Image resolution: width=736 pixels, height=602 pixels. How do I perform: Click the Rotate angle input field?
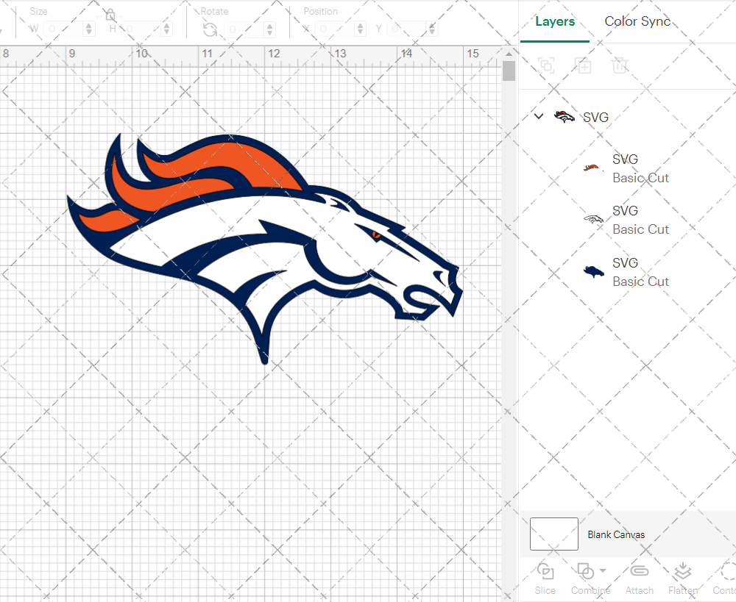pyautogui.click(x=244, y=29)
